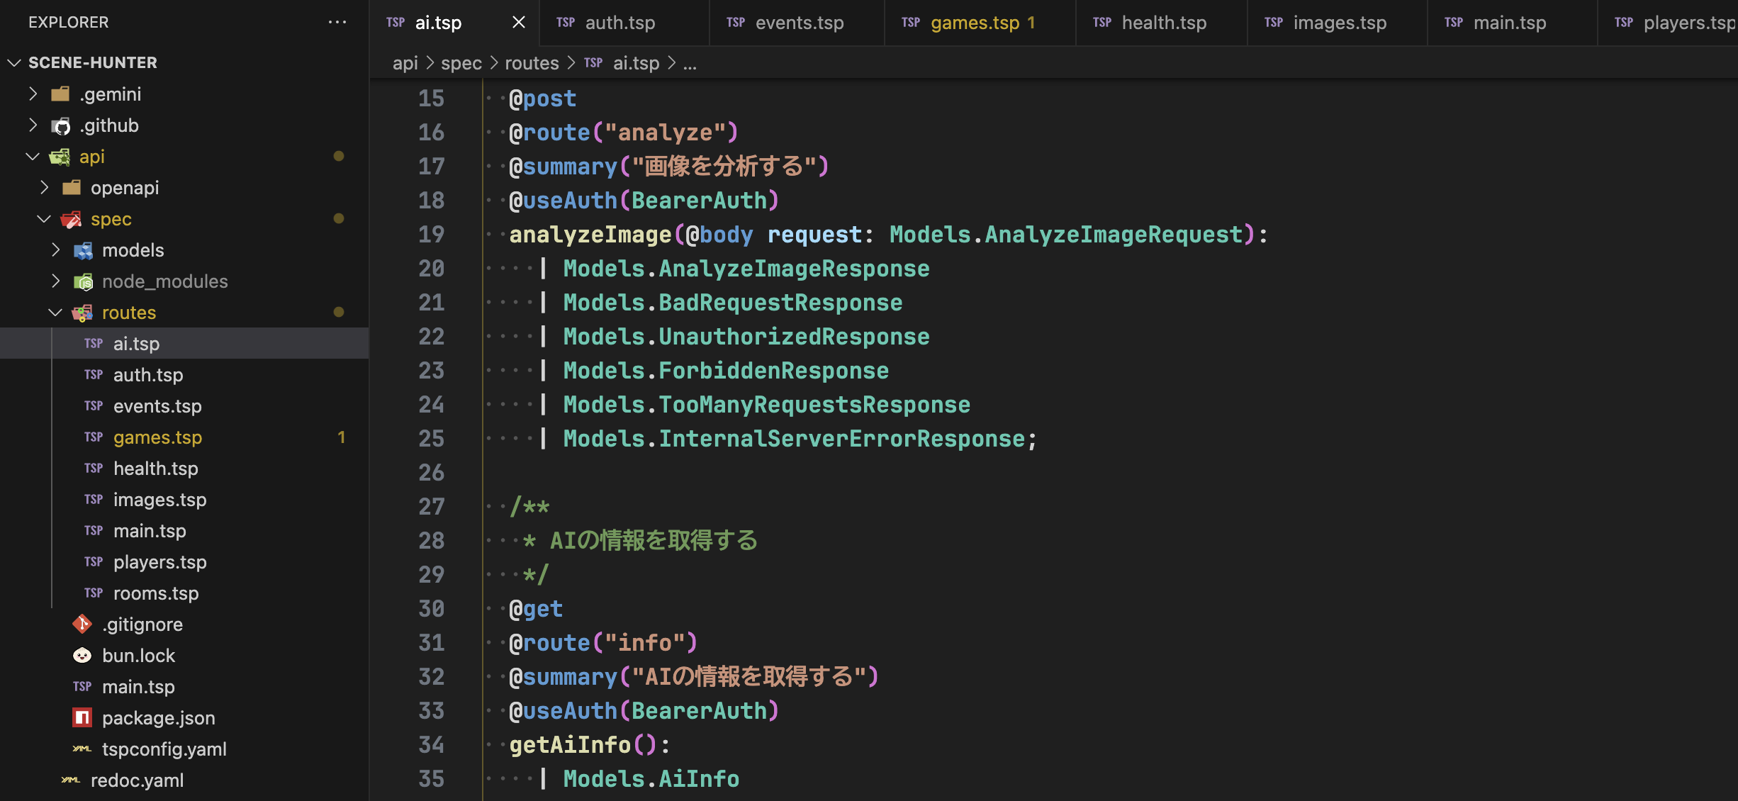Open players.tsp from the routes folder
This screenshot has height=801, width=1738.
point(184,561)
